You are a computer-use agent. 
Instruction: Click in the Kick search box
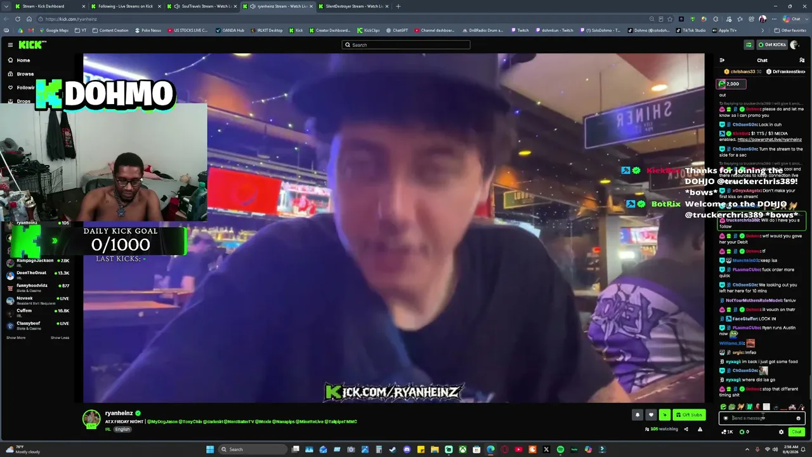click(406, 45)
